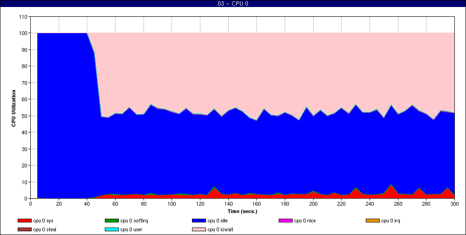Select the 'cpu 0 nice' legend label
Image resolution: width=466 pixels, height=235 pixels.
(x=305, y=221)
